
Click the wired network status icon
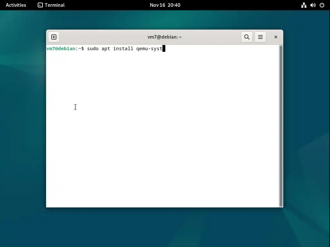pyautogui.click(x=304, y=5)
